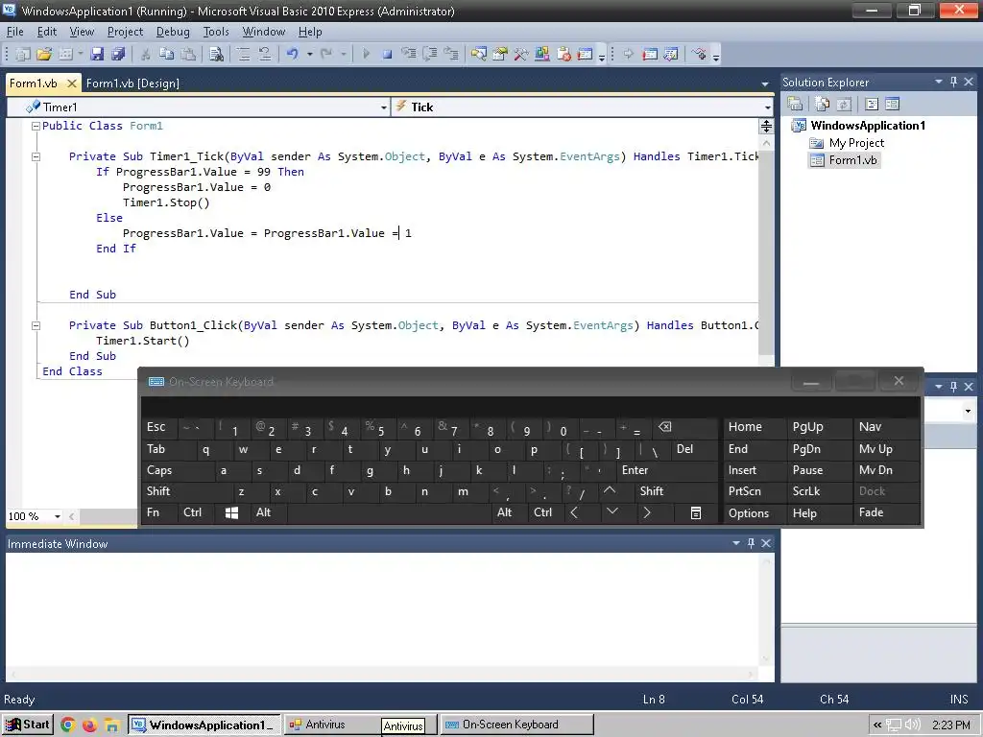Click the Save All icon
The image size is (983, 737).
(x=118, y=55)
